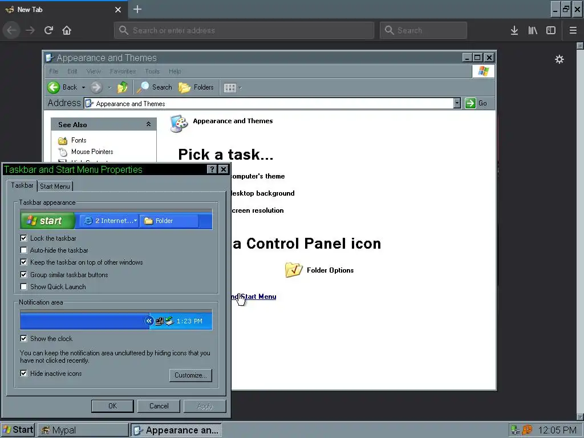Click the taskbar clock 12:05 PM

(558, 430)
